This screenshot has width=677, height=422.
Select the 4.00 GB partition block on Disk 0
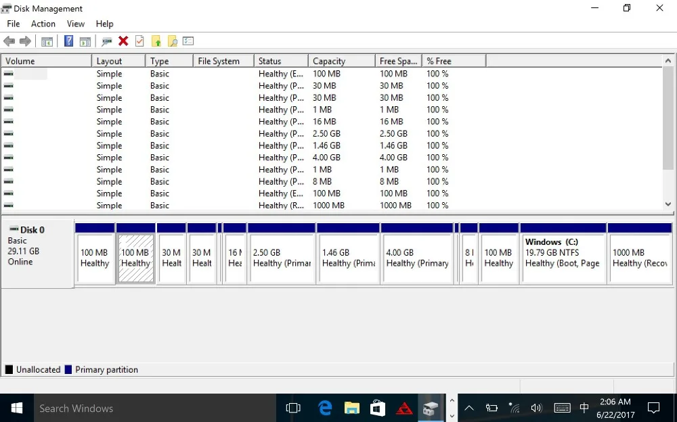[x=417, y=254]
